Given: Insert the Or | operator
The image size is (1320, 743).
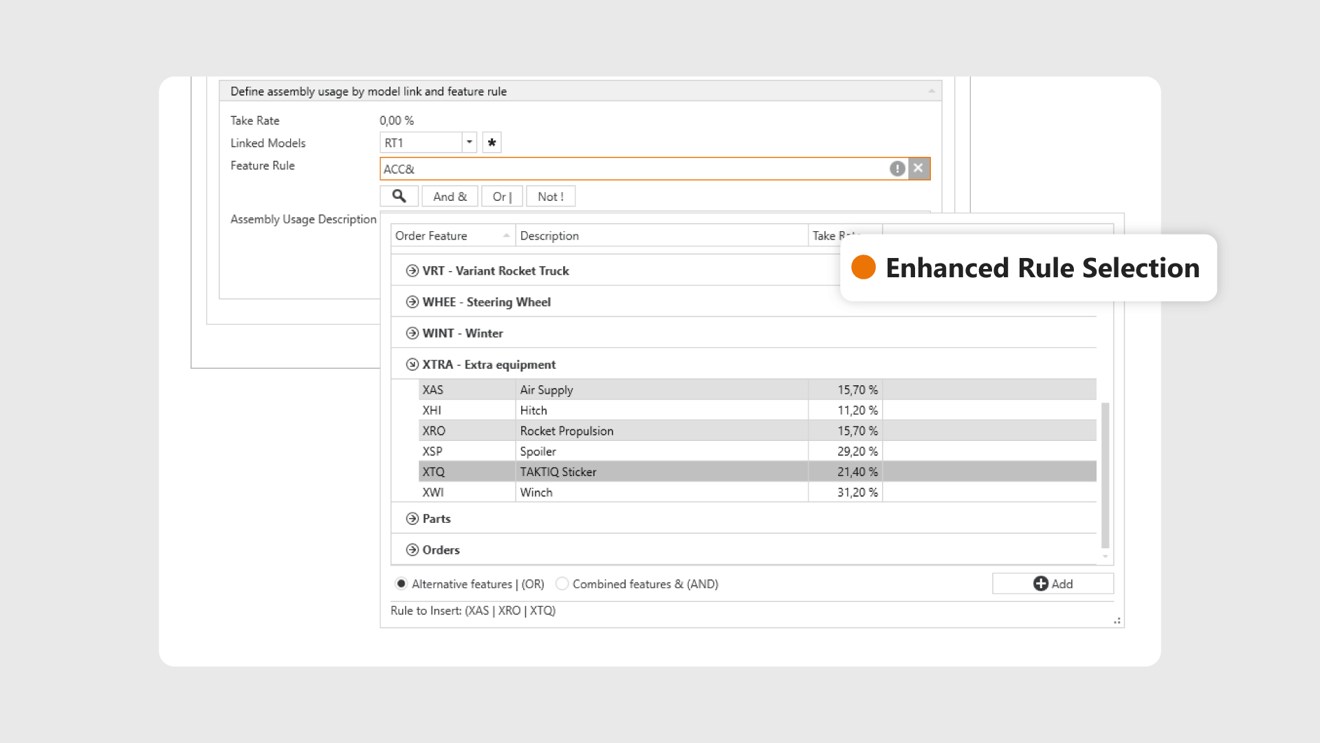Looking at the screenshot, I should [502, 196].
